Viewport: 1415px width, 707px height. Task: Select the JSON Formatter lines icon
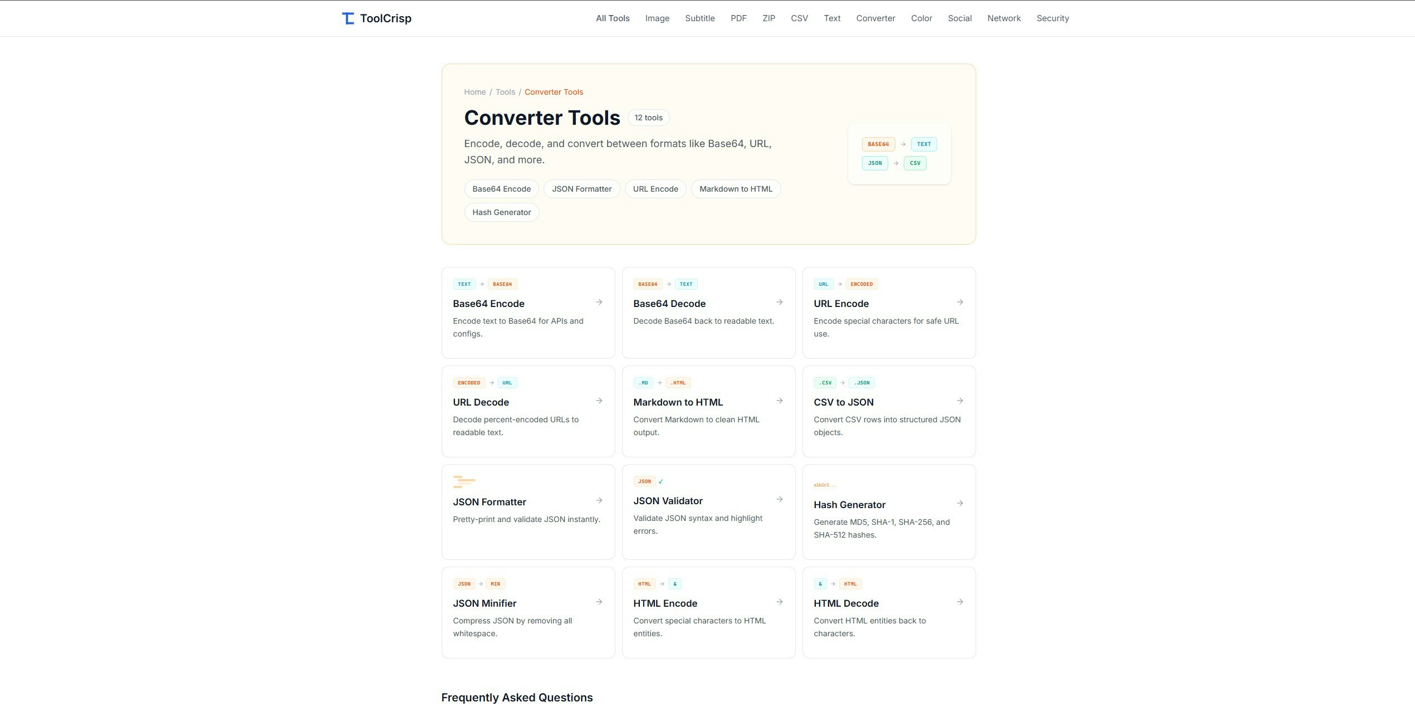[463, 481]
